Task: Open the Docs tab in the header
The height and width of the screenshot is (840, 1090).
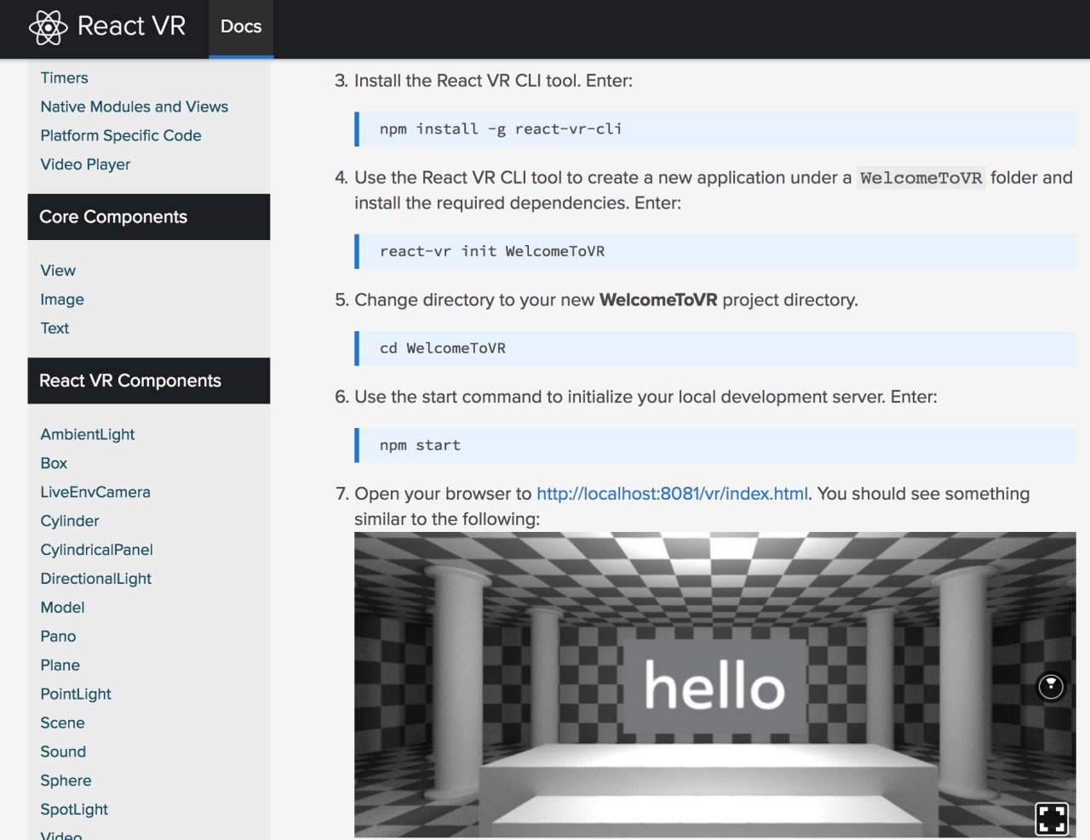Action: pos(241,27)
